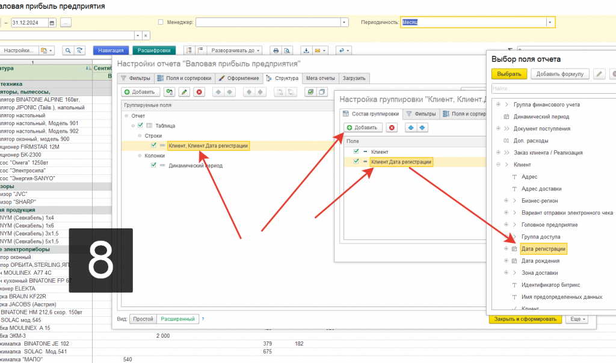Viewport: 616px width, 363px height.
Task: Click the move down arrow in structure toolbar
Action: point(229,92)
